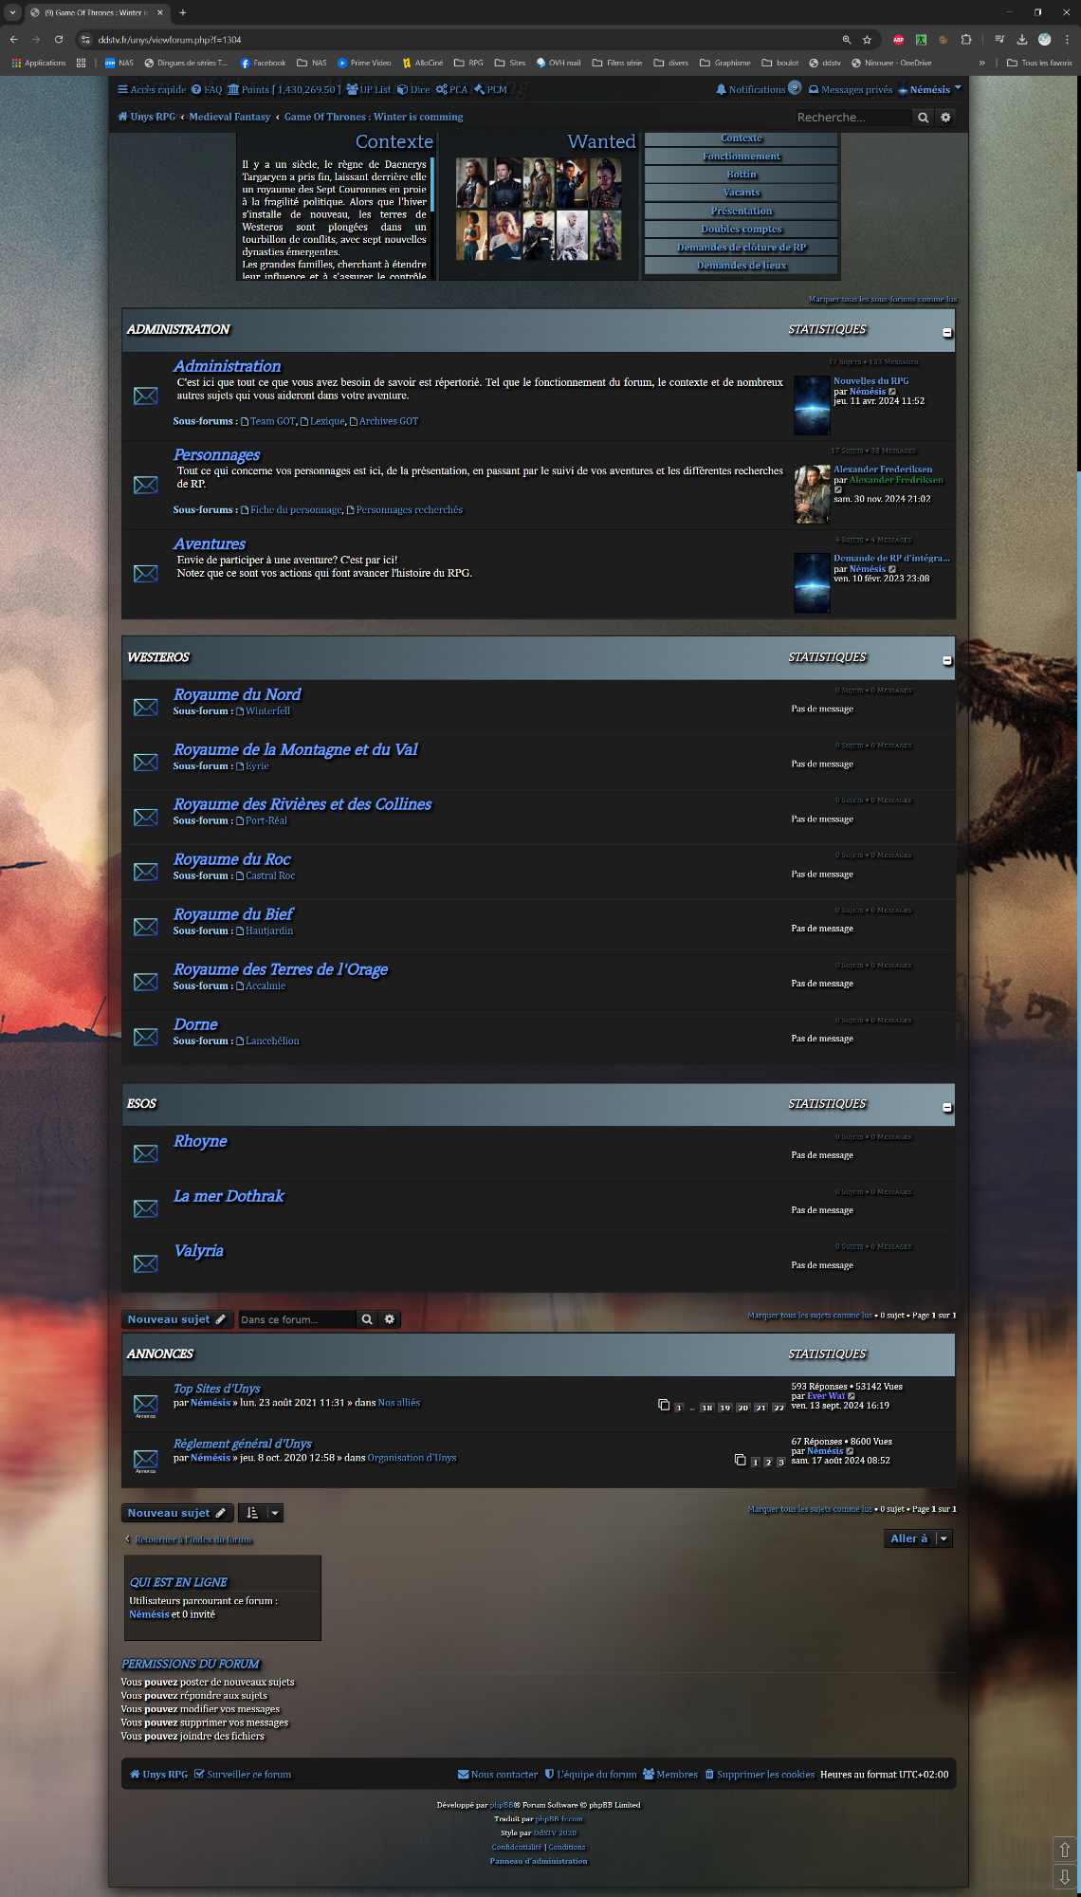This screenshot has width=1081, height=1897.
Task: Collapse the Westeros category
Action: click(x=947, y=660)
